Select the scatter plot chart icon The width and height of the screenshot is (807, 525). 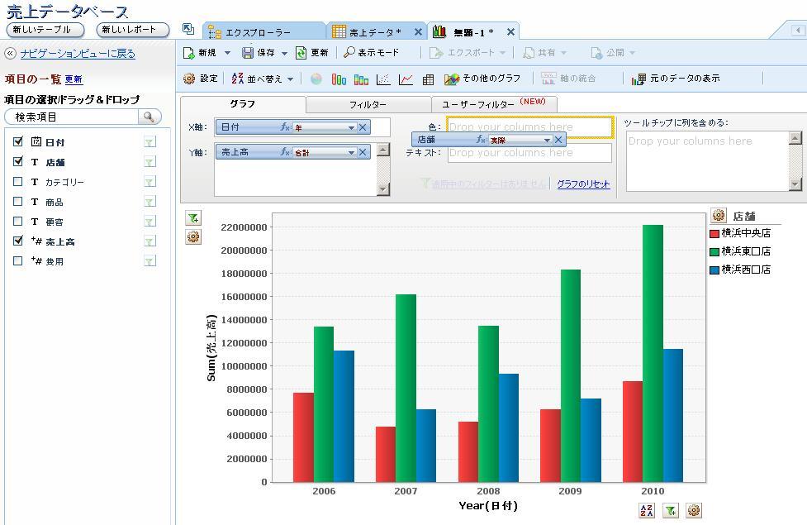coord(383,79)
